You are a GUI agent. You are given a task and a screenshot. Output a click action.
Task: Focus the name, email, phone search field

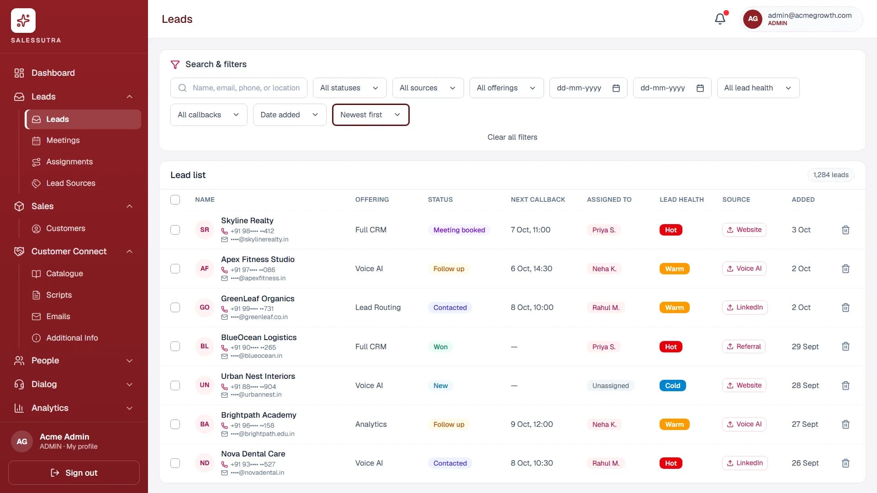pos(238,88)
